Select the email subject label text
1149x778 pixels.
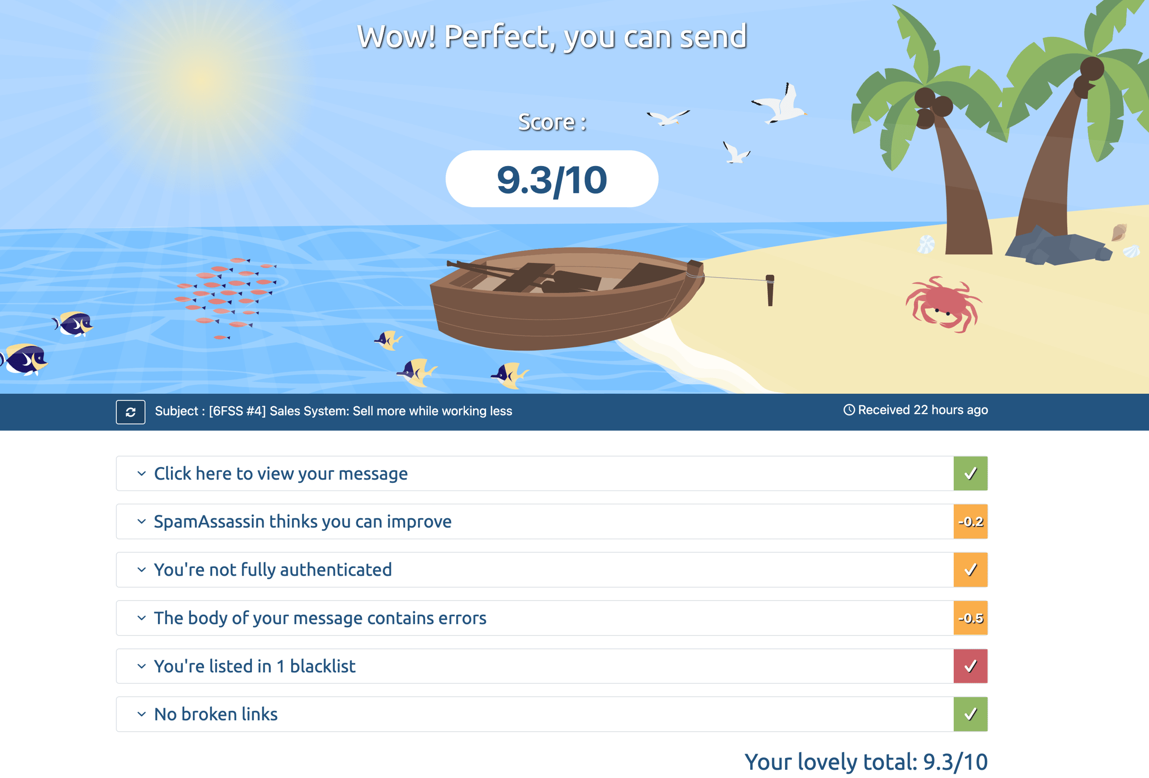click(x=333, y=411)
